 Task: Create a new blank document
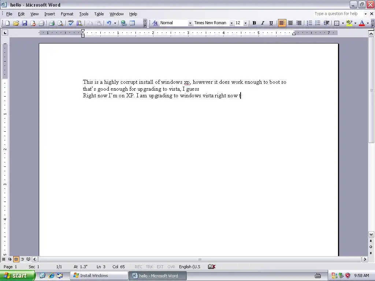[x=7, y=23]
